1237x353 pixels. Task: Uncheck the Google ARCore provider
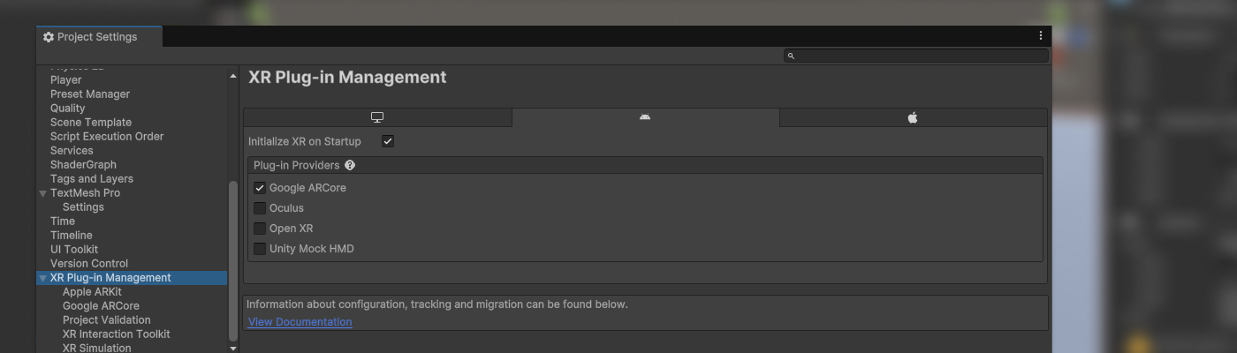click(x=260, y=188)
